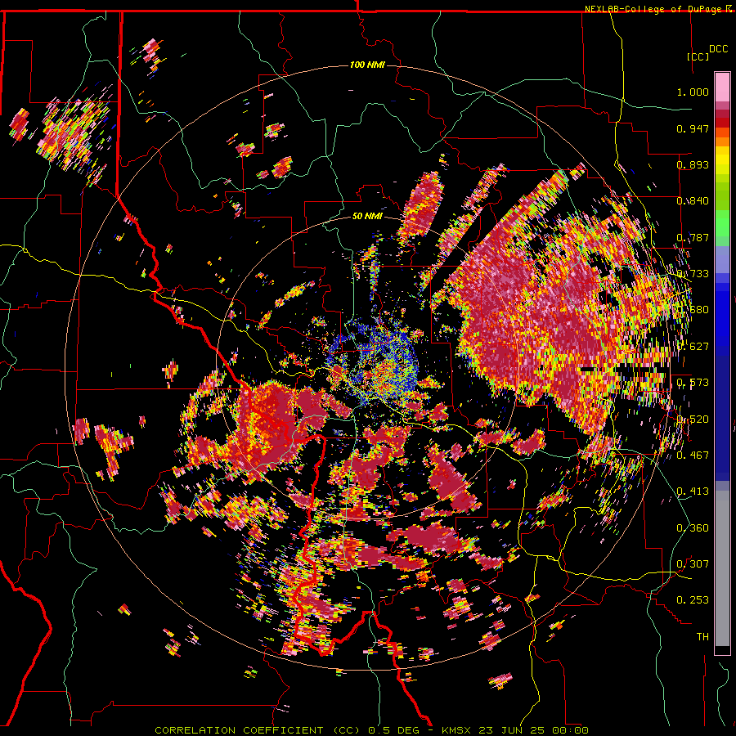Click the 0.573 legend value

click(x=693, y=383)
